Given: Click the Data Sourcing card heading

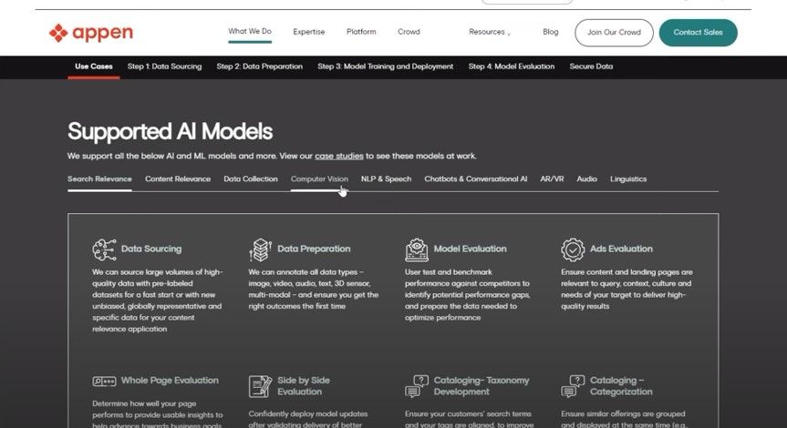Looking at the screenshot, I should click(x=151, y=250).
